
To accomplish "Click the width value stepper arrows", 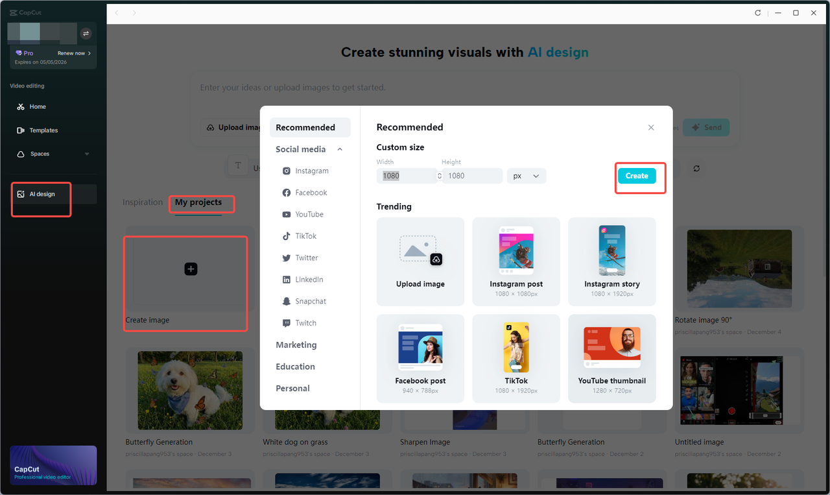I will point(439,175).
